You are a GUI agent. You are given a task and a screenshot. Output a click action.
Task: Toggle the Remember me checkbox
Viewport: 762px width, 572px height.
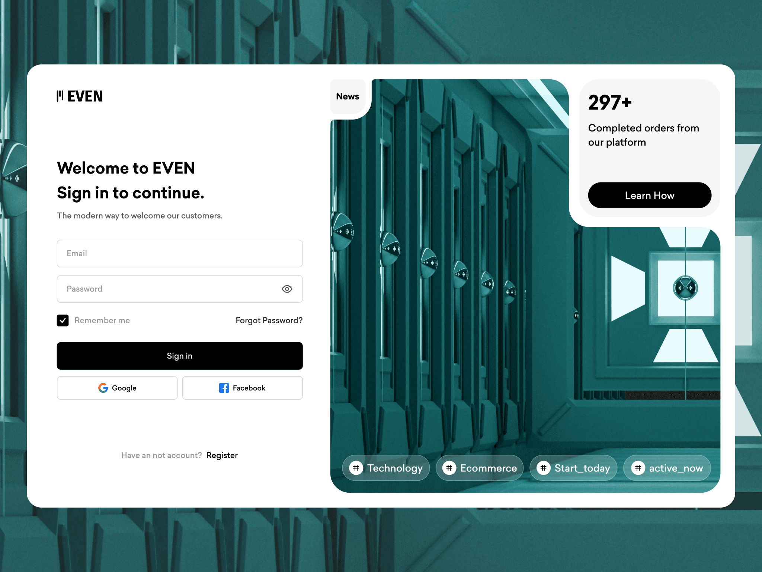pos(63,320)
